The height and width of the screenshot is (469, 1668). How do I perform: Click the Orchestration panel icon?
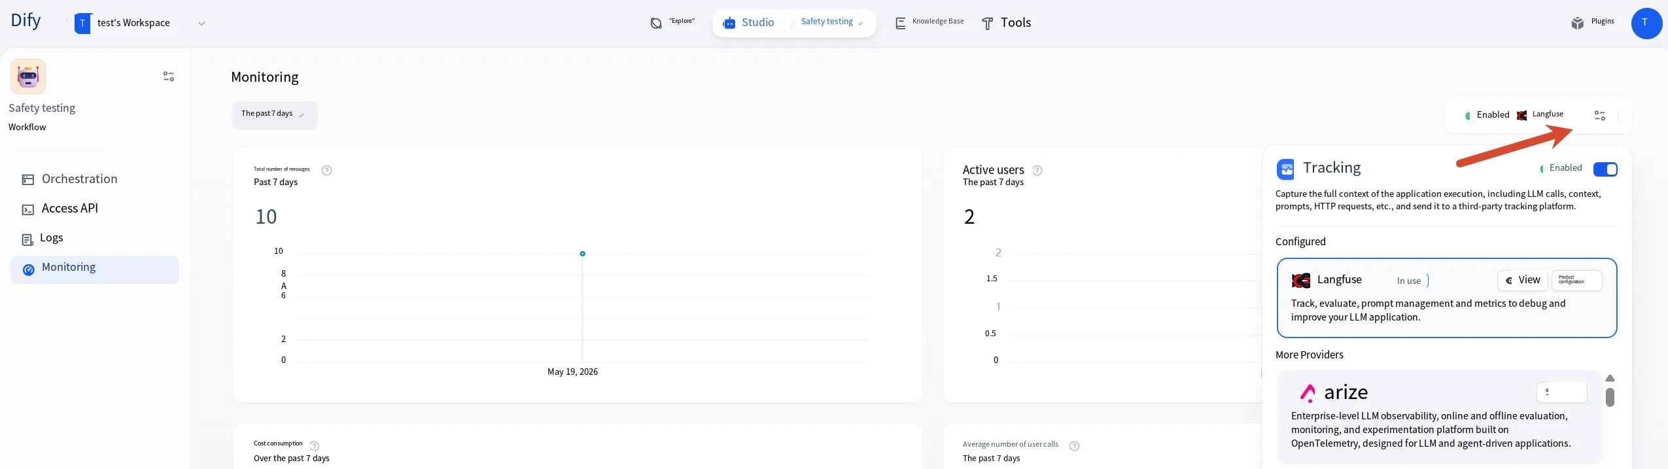click(28, 180)
